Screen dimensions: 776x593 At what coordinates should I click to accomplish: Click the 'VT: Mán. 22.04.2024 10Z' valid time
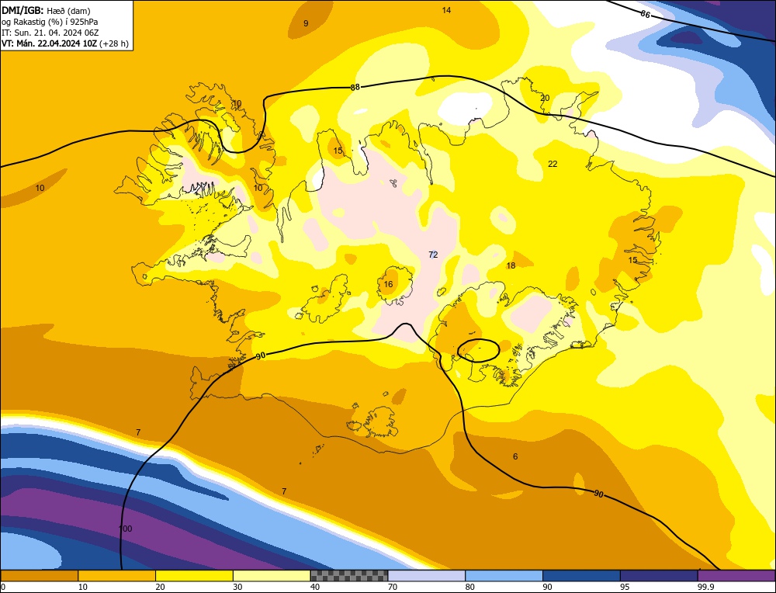[50, 43]
